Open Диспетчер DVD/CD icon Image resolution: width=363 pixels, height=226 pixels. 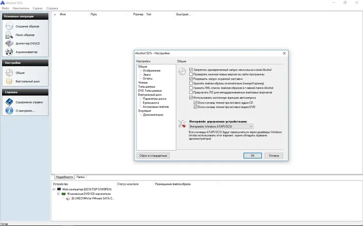(9, 43)
